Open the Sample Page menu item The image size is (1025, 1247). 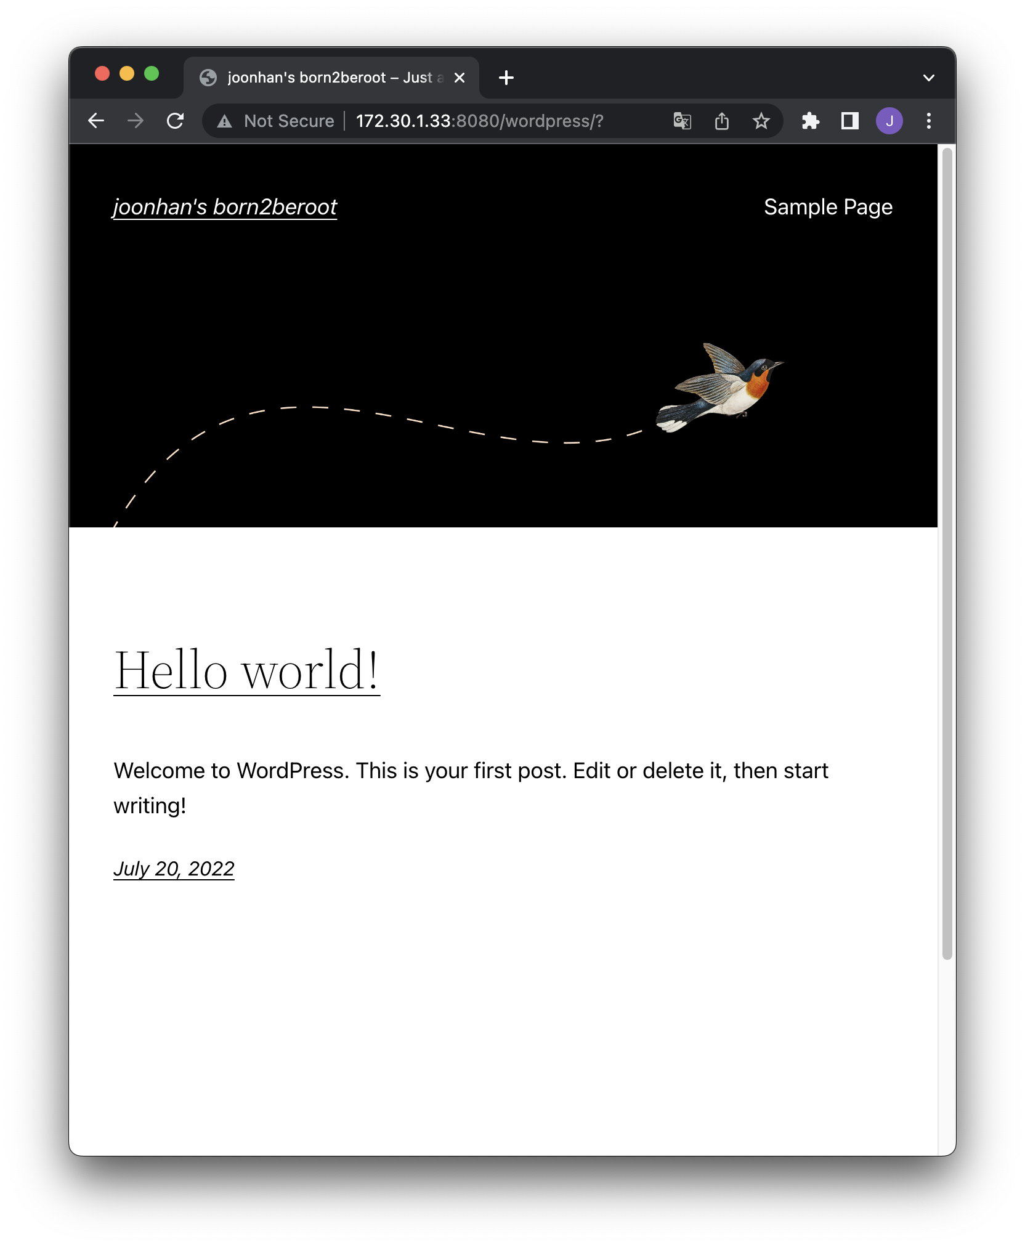pos(828,207)
